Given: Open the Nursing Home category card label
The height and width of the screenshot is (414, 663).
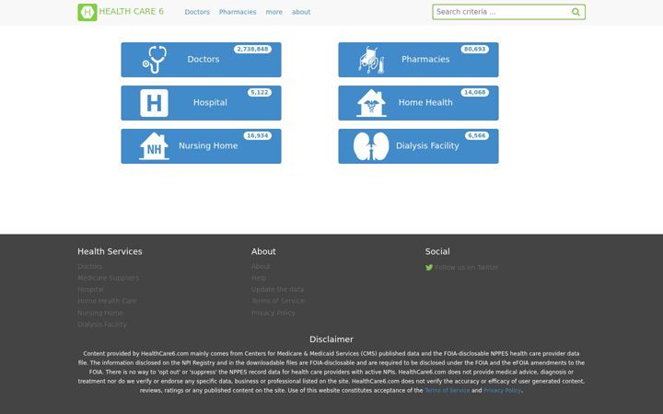Looking at the screenshot, I should click(x=208, y=145).
